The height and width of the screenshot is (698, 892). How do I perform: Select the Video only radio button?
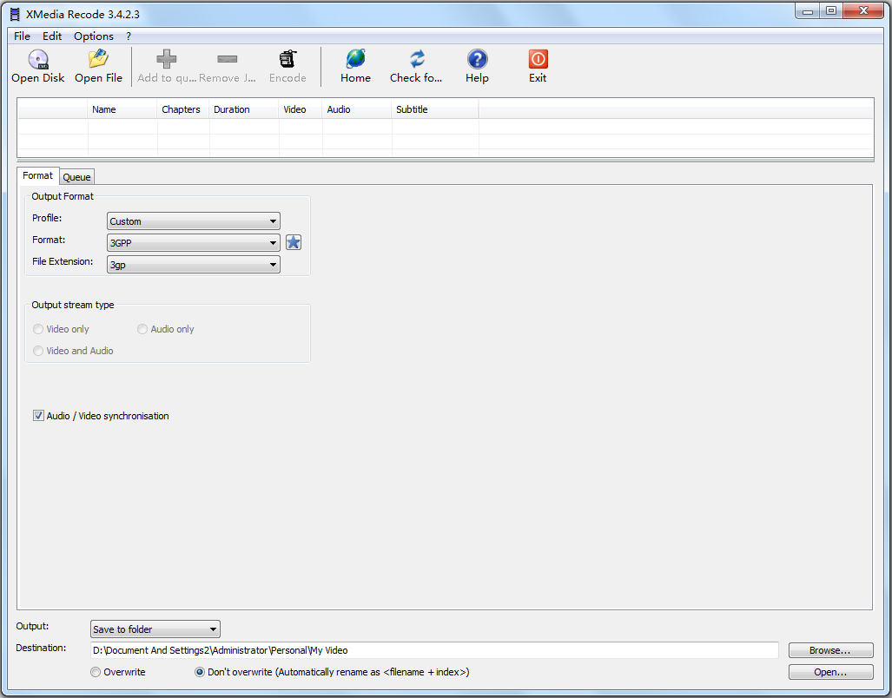pyautogui.click(x=38, y=329)
